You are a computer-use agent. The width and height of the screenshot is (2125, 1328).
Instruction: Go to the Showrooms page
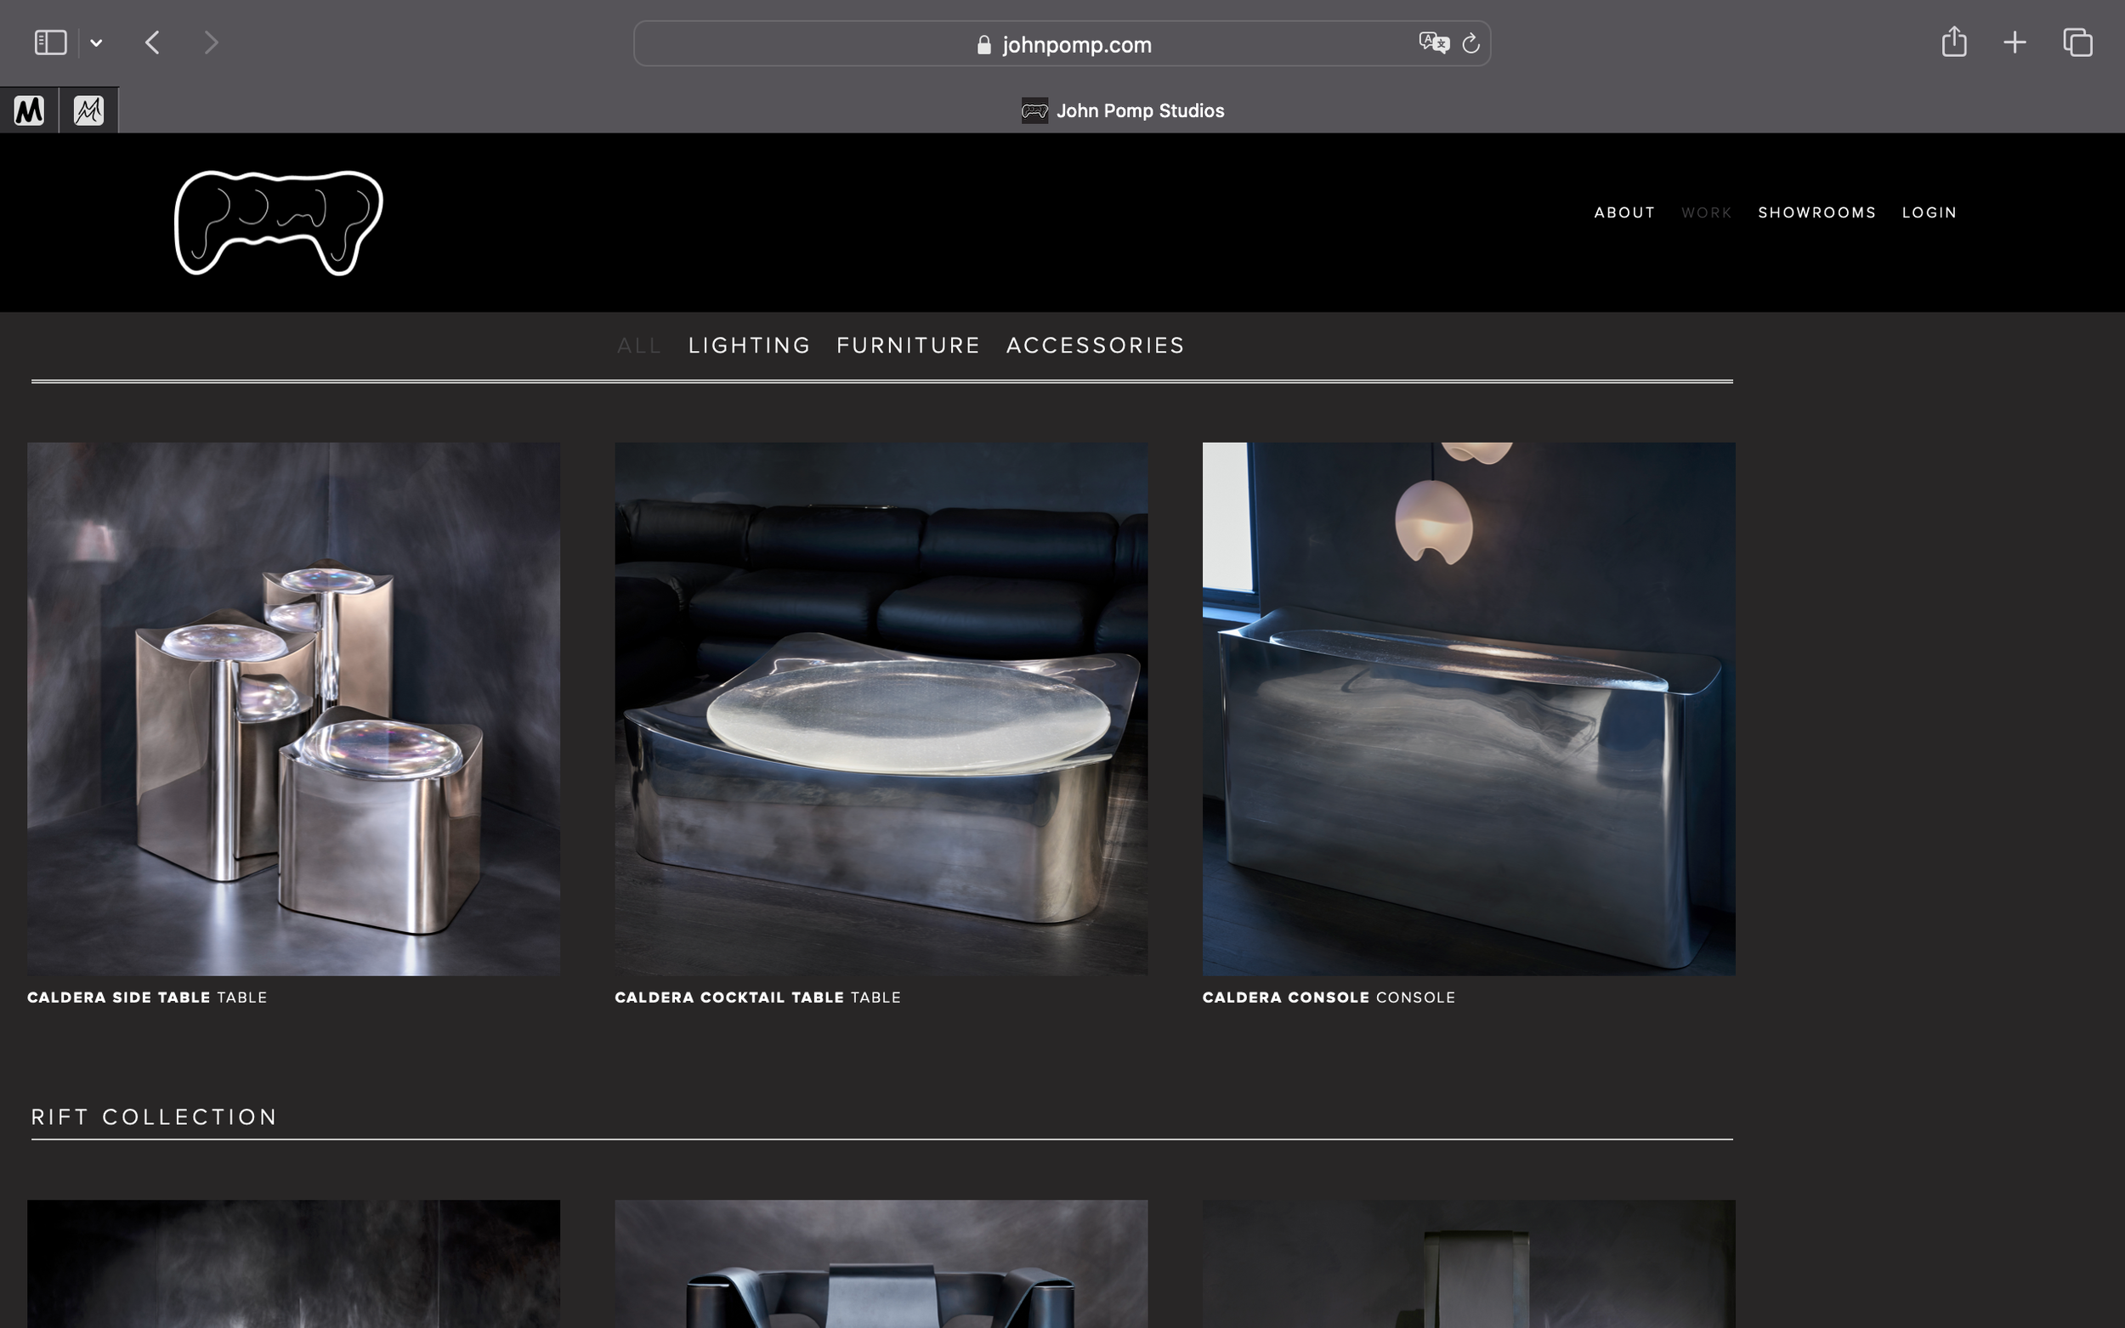click(x=1816, y=212)
